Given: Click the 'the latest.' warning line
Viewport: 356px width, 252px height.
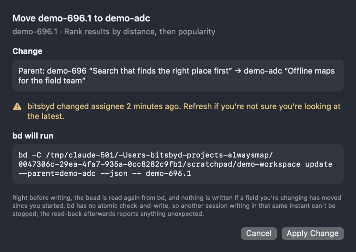Looking at the screenshot, I should (x=46, y=116).
